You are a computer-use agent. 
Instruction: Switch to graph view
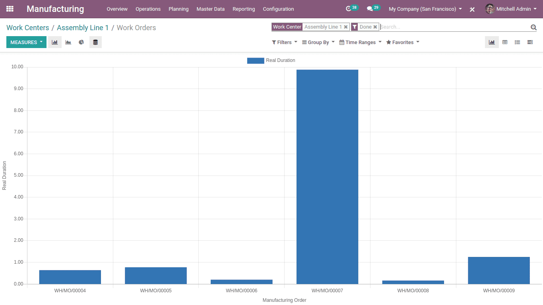point(492,42)
